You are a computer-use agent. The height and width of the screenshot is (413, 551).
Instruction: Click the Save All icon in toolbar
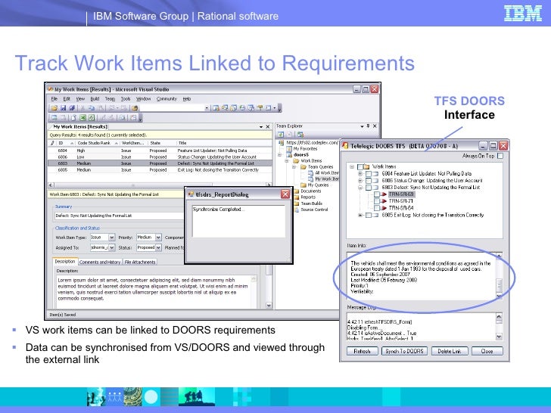click(x=72, y=108)
